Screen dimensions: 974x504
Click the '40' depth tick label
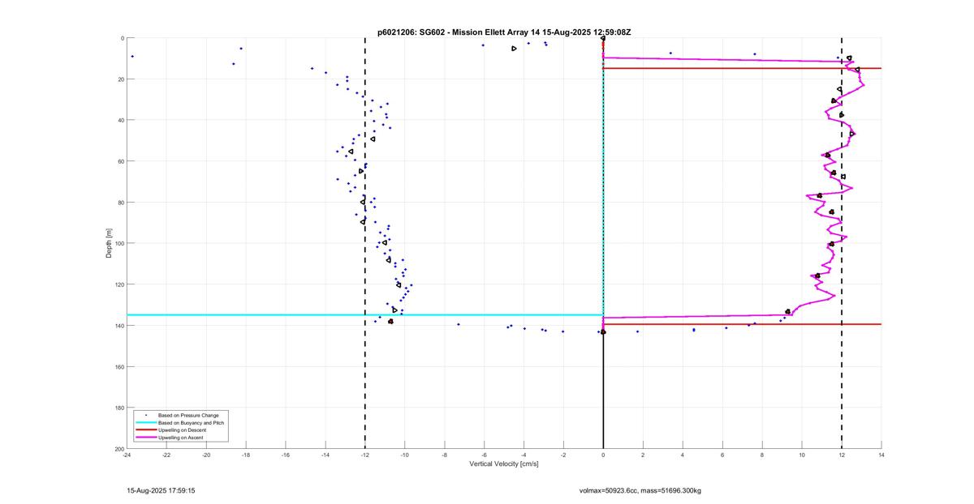coord(120,120)
